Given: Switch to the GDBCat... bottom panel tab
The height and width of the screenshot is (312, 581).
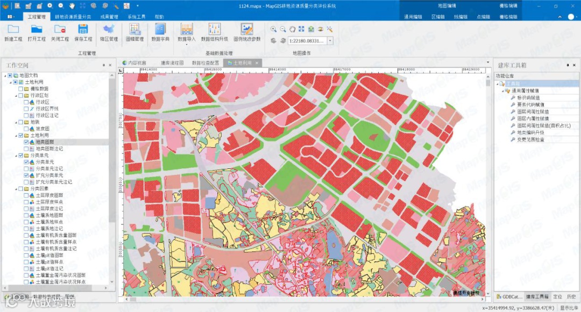Looking at the screenshot, I should point(509,296).
